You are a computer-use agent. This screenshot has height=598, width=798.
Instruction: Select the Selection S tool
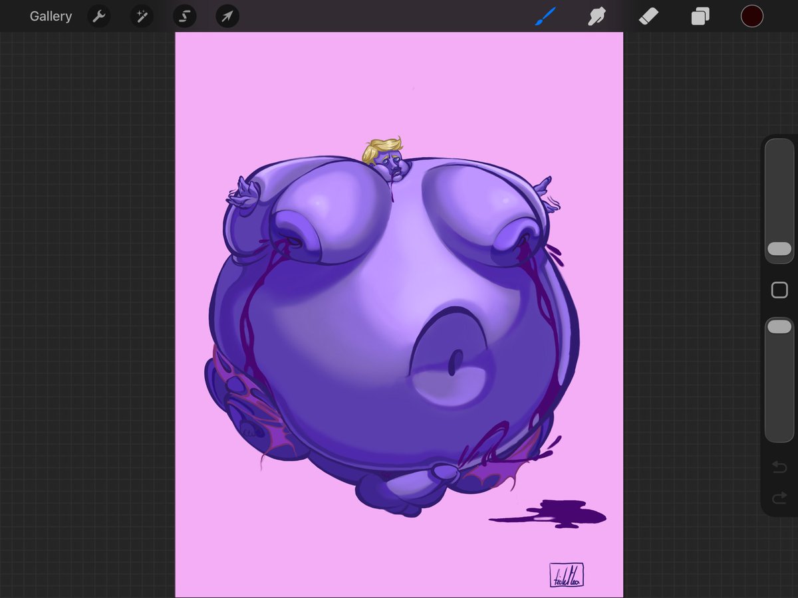click(x=184, y=17)
